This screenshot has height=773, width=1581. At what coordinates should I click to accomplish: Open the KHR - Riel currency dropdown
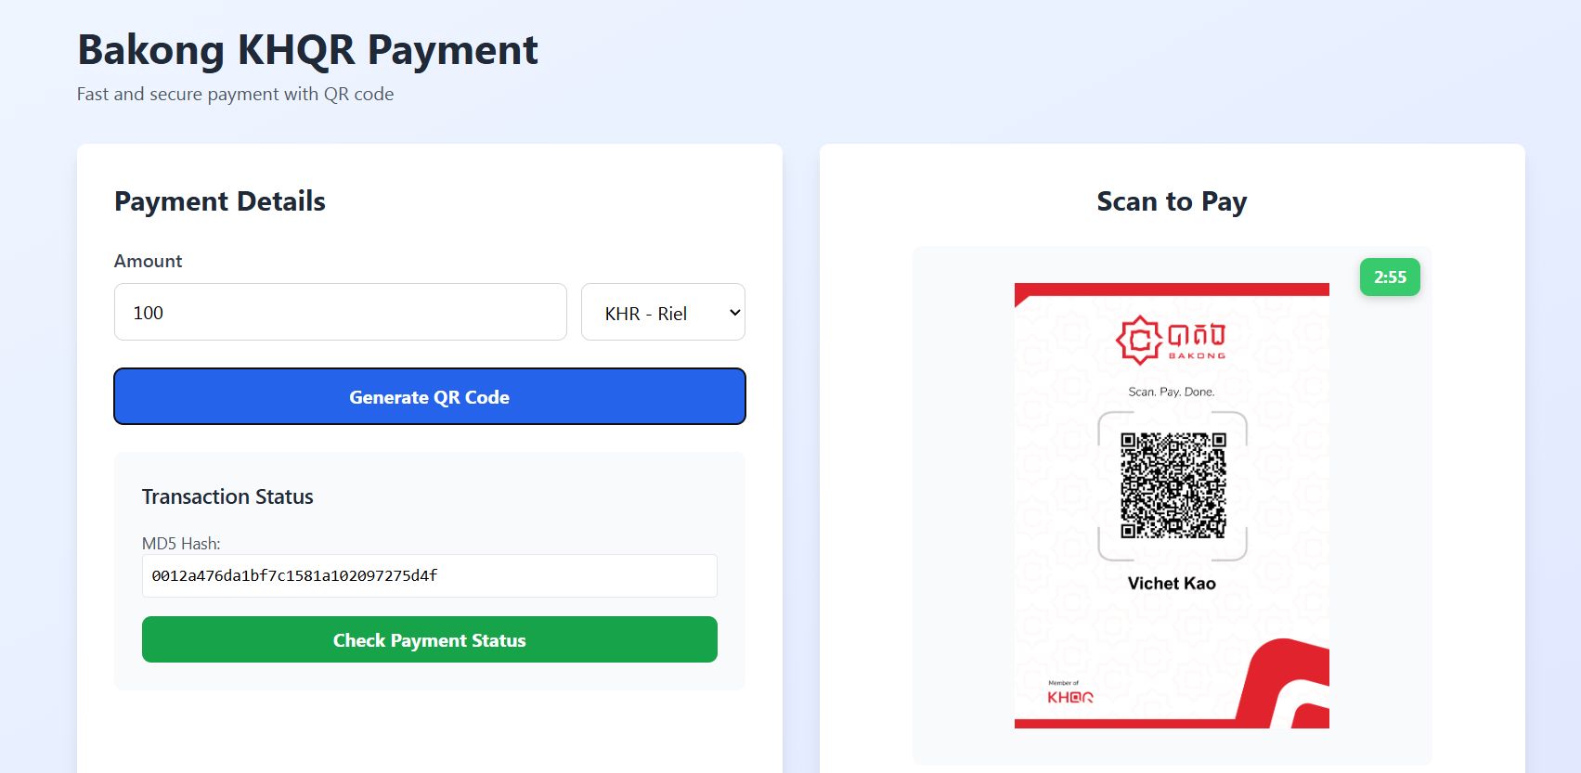tap(663, 312)
